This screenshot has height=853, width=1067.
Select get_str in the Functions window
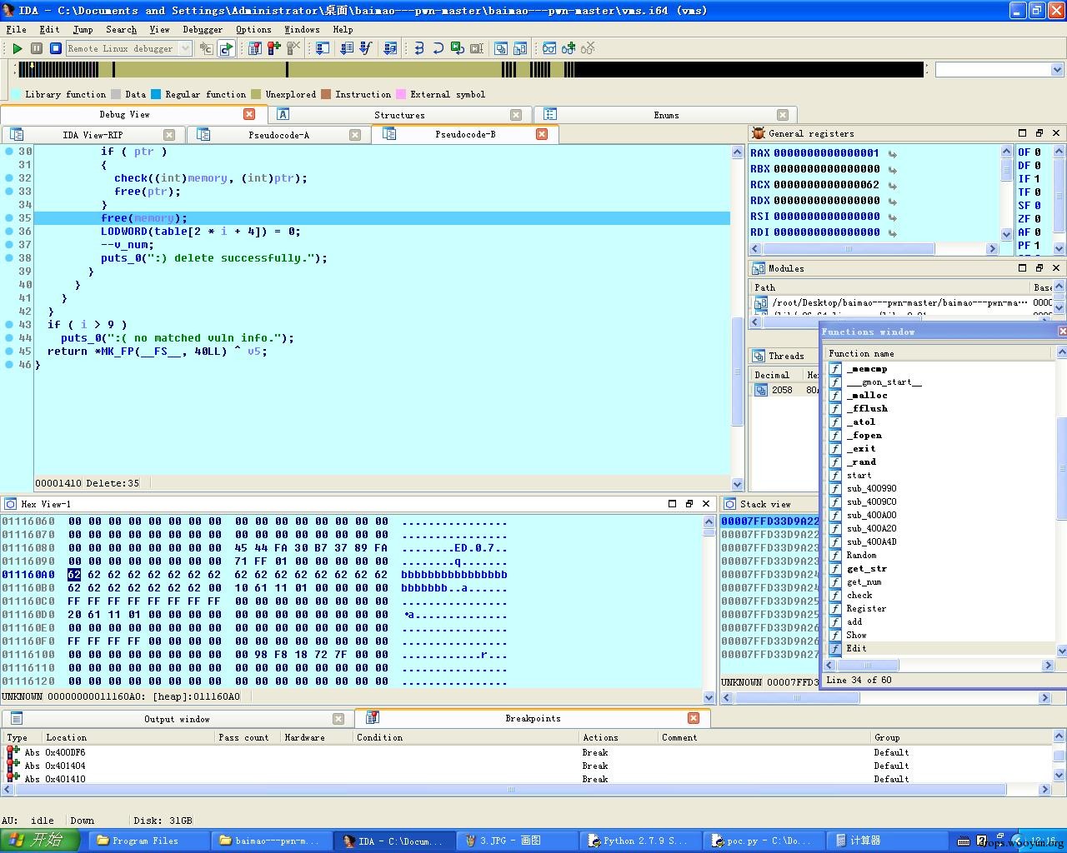tap(866, 569)
